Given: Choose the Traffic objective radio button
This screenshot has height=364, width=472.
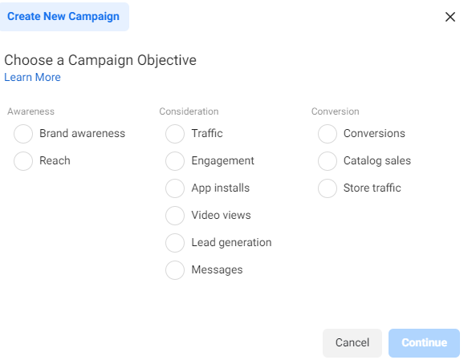Looking at the screenshot, I should click(175, 134).
